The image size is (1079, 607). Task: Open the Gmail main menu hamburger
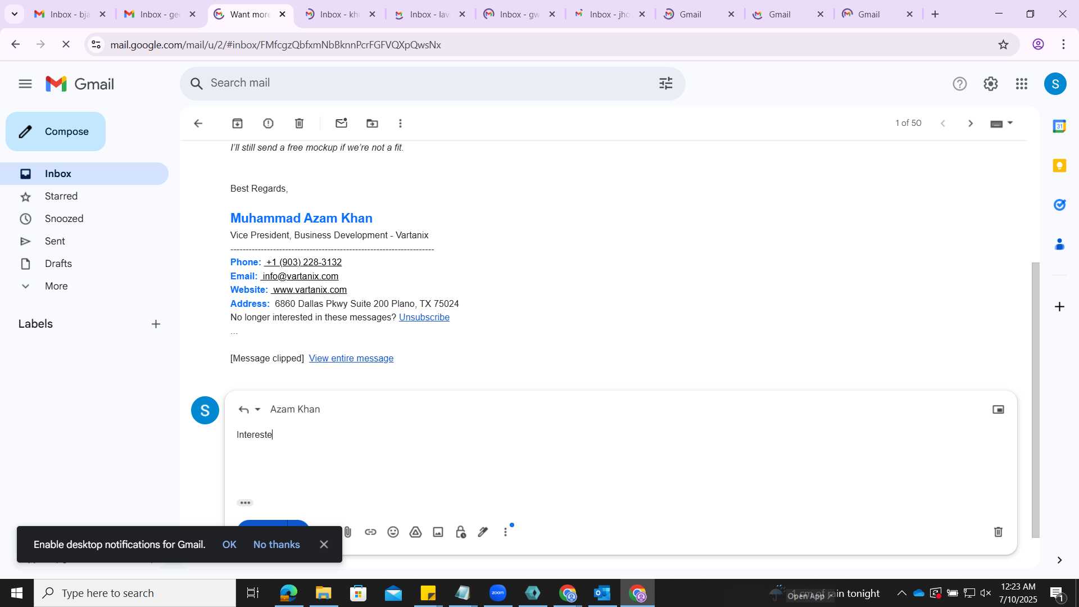25,84
